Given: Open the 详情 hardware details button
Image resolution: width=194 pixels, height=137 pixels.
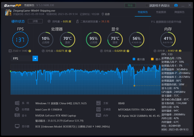Looking at the screenshot, I should [35, 21].
